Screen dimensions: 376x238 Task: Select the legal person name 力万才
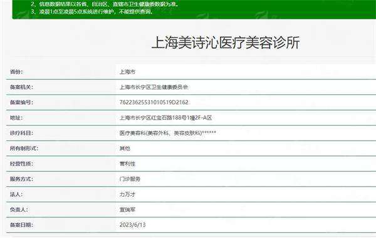click(x=127, y=194)
